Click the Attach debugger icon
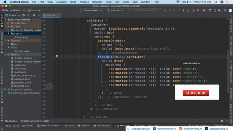Image resolution: width=233 pixels, height=131 pixels. [x=193, y=11]
